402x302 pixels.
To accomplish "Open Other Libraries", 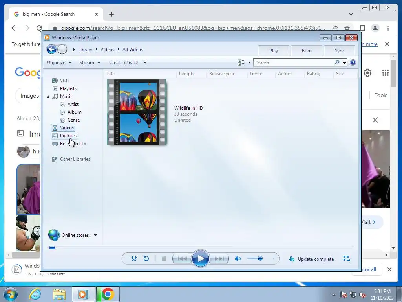I will point(71,159).
